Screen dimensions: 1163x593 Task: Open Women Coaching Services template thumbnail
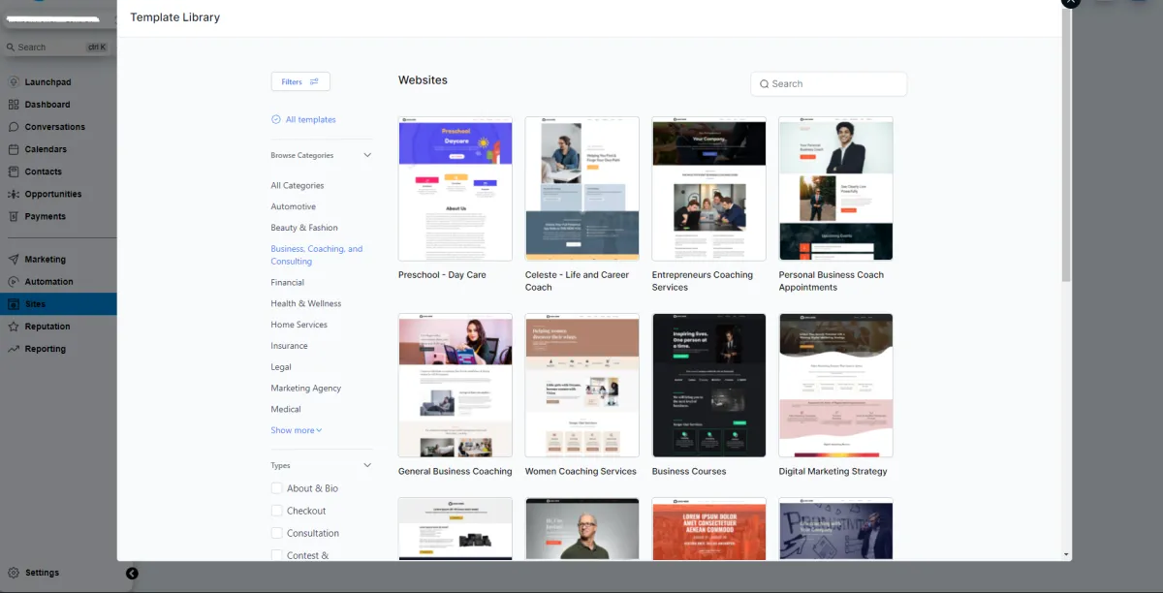(x=582, y=385)
